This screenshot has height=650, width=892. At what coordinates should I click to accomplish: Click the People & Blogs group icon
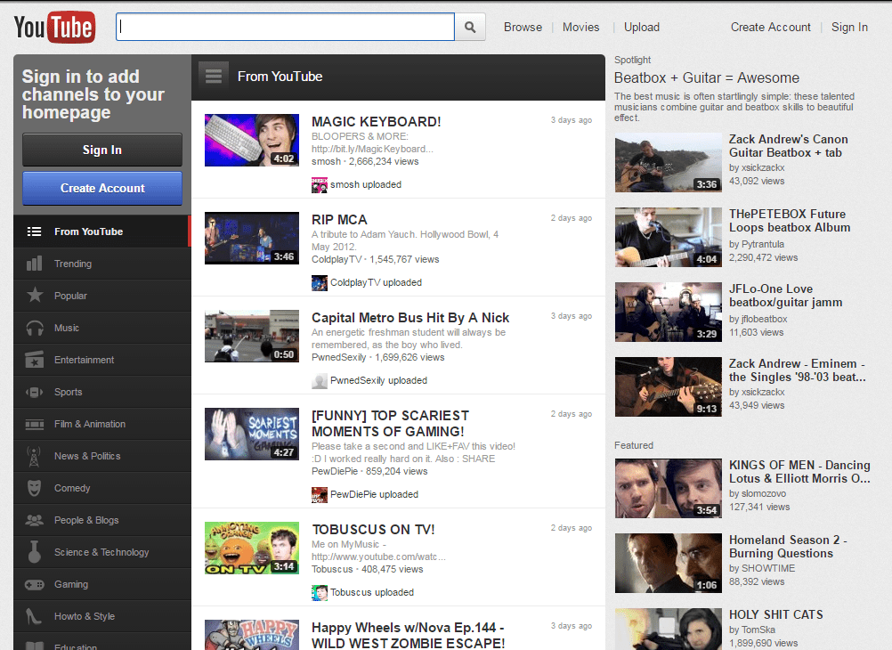click(34, 520)
